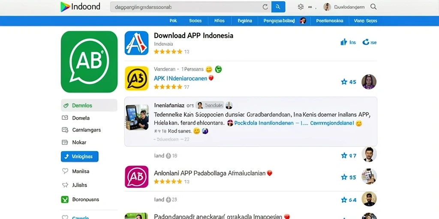The image size is (439, 219).
Task: Click the magnifier icon at far right of header
Action: [x=373, y=7]
